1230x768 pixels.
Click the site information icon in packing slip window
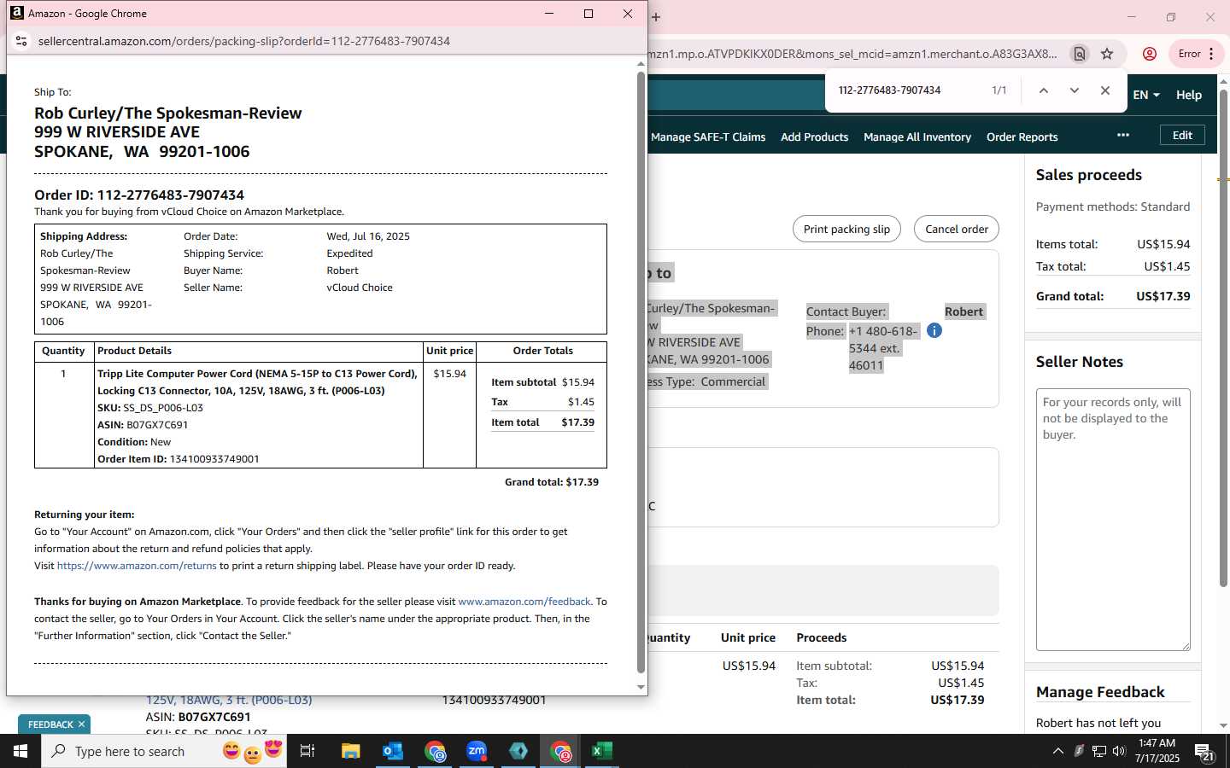point(21,41)
